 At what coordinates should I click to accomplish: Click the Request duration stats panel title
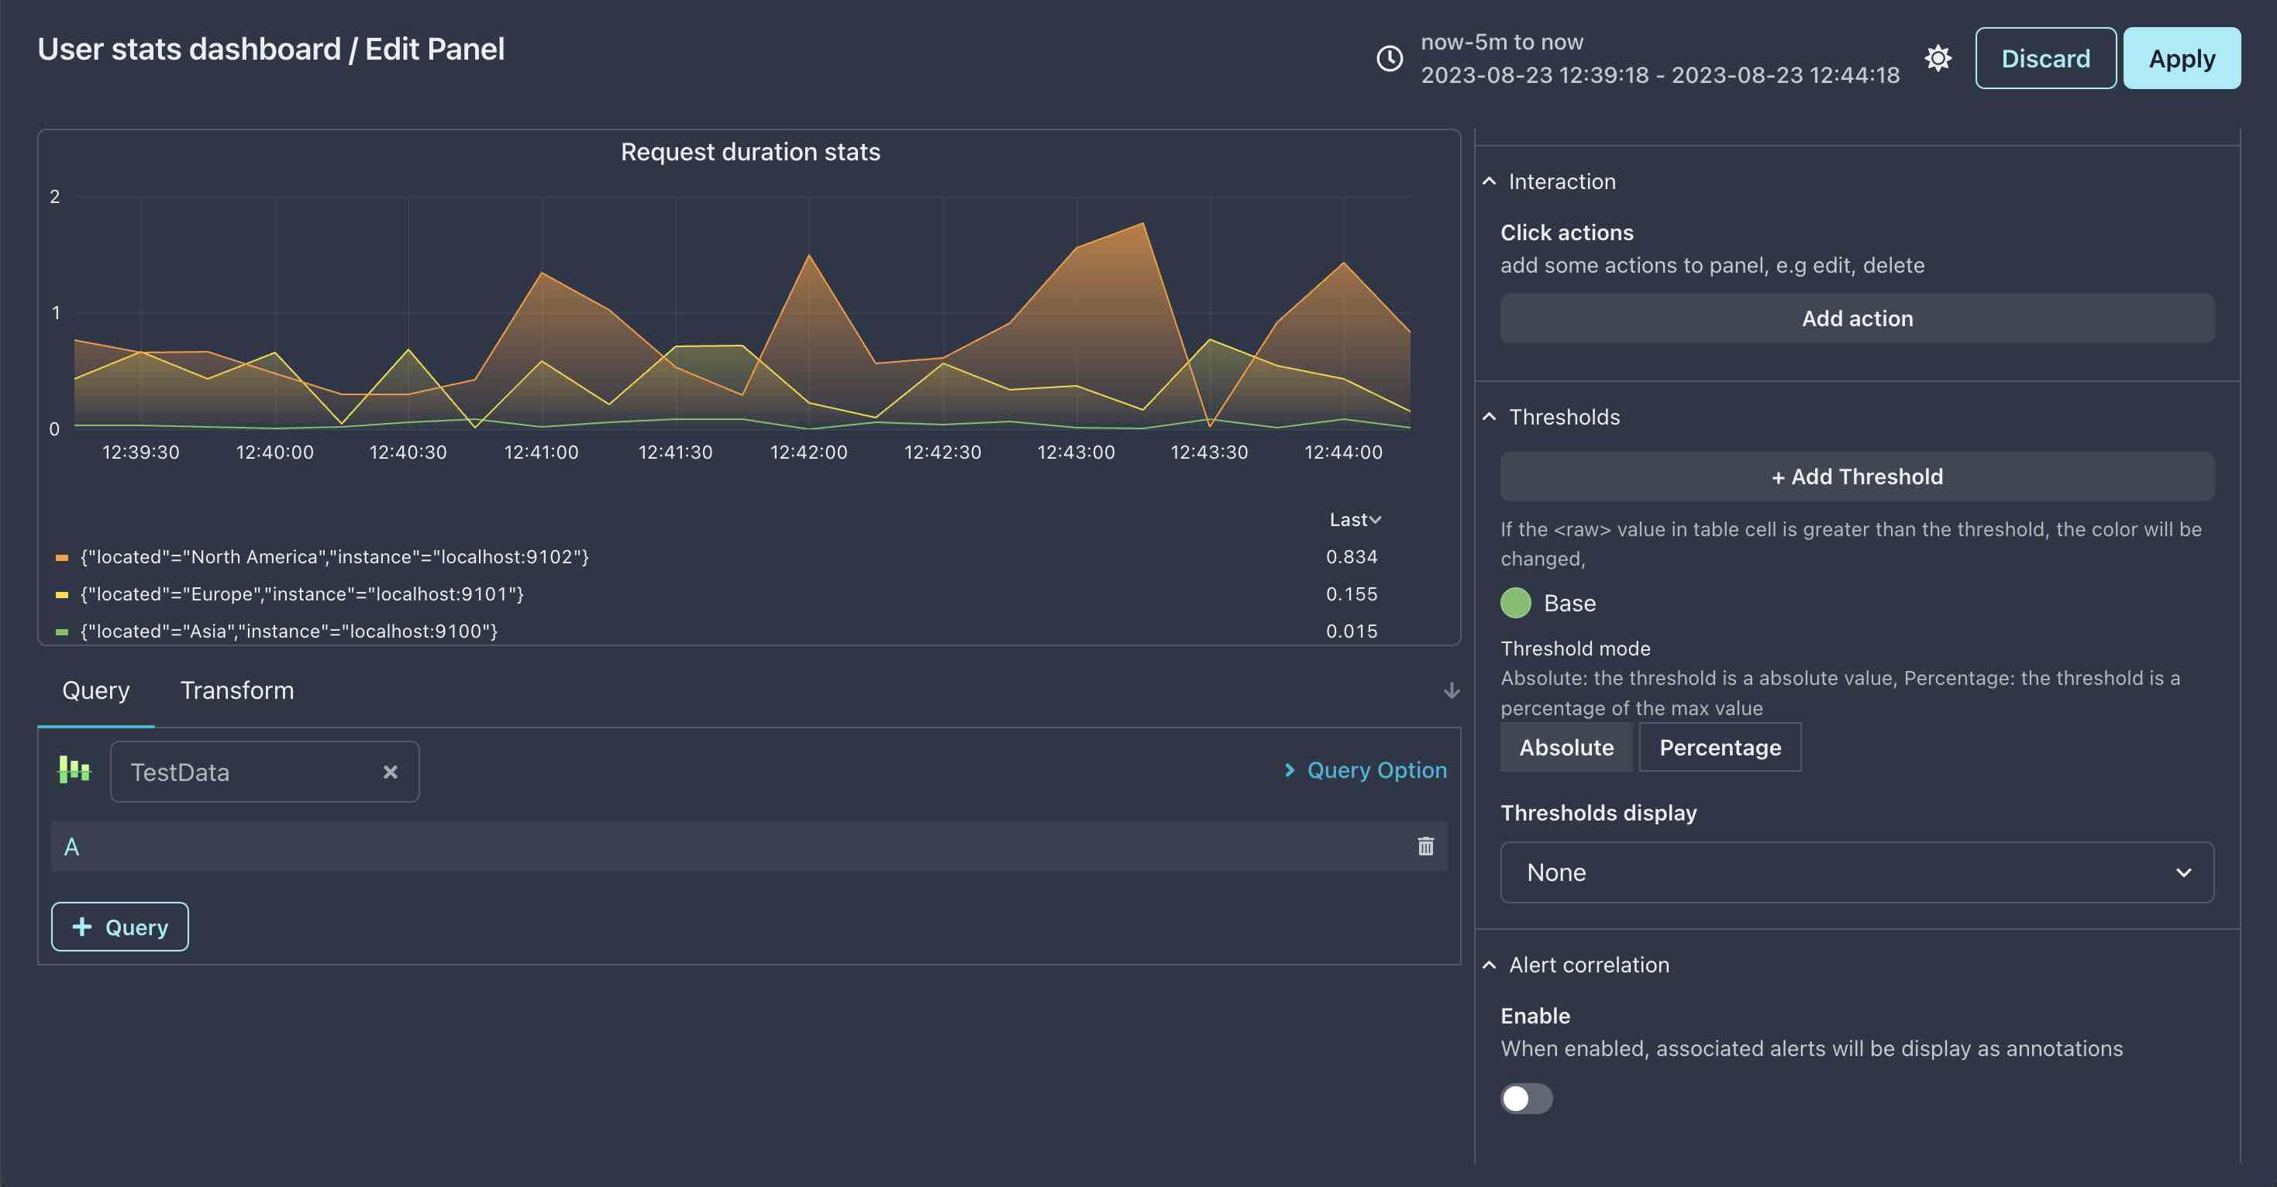coord(749,151)
